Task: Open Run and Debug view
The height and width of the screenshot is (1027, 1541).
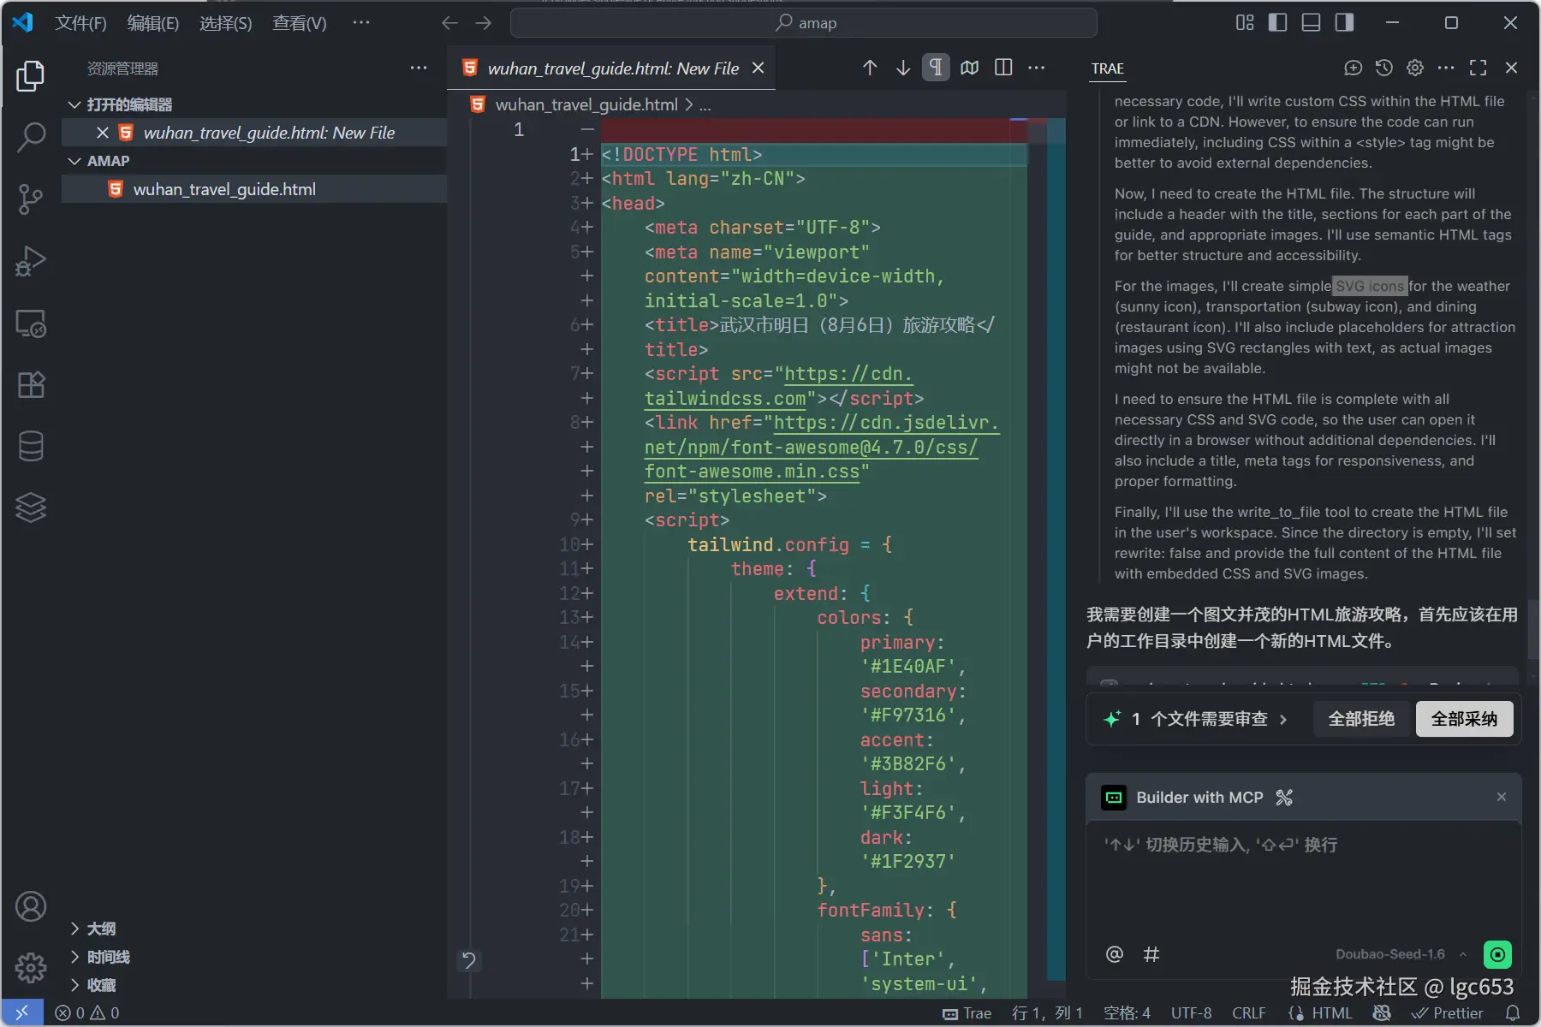Action: pyautogui.click(x=31, y=261)
